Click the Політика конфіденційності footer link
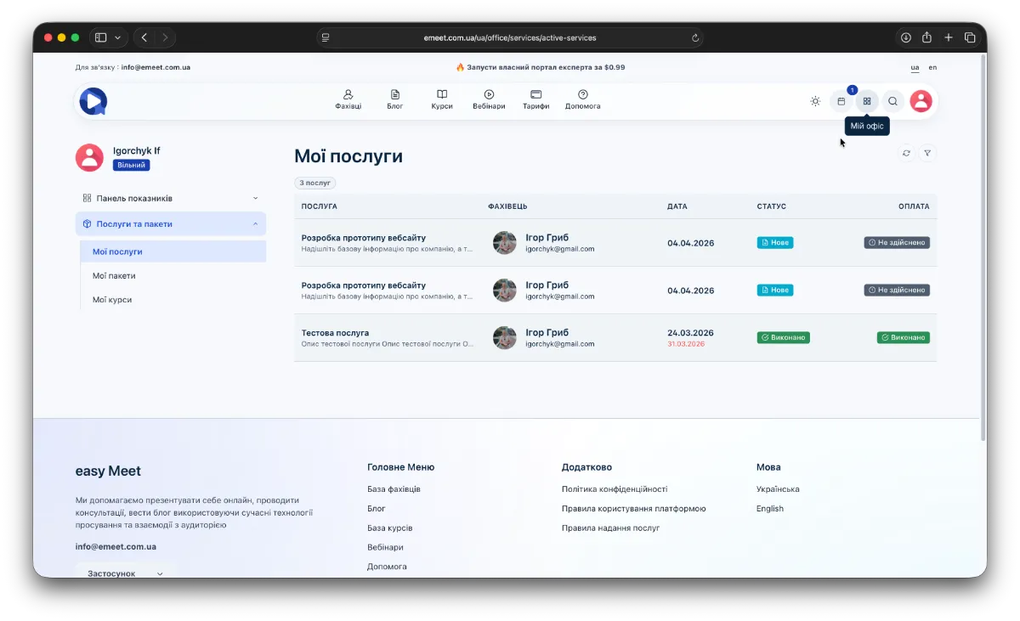The height and width of the screenshot is (621, 1020). (614, 489)
